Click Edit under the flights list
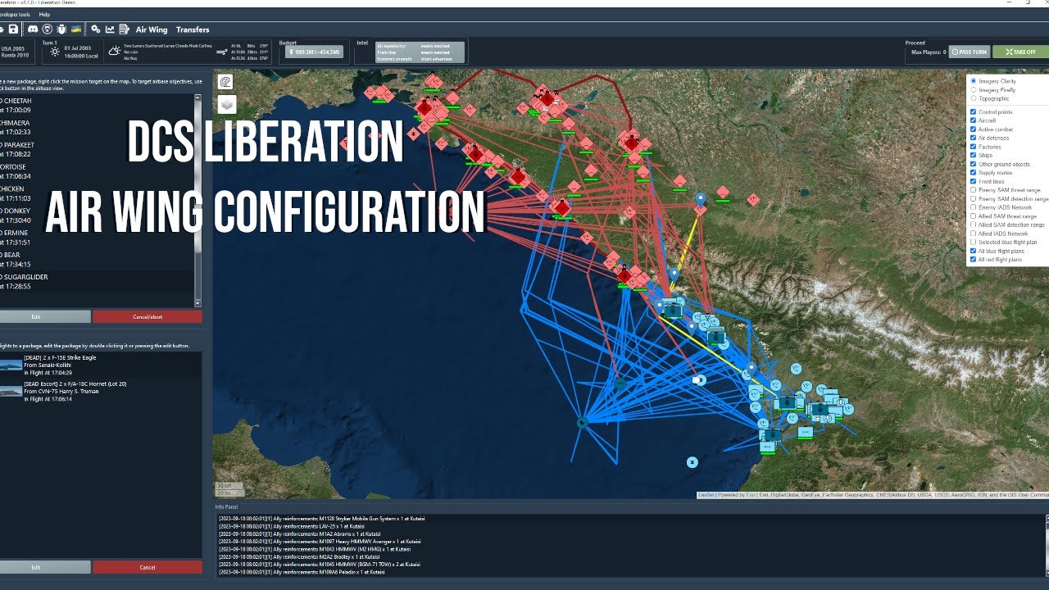The width and height of the screenshot is (1049, 590). [x=45, y=567]
